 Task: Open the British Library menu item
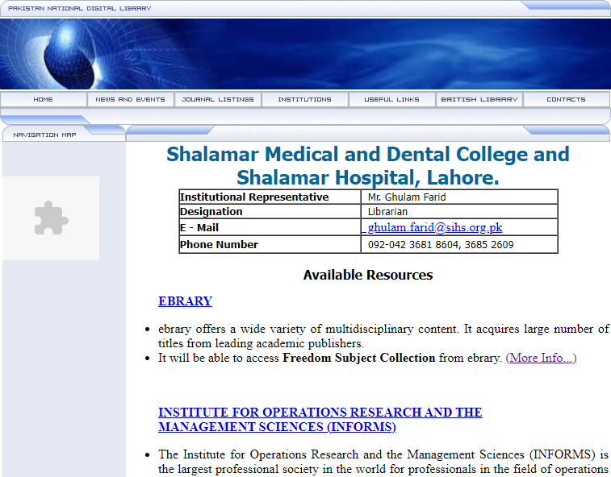(479, 100)
